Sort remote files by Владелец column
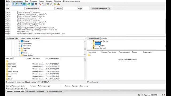Image resolution: width=171 pixels, height=96 pixels. click(x=147, y=52)
